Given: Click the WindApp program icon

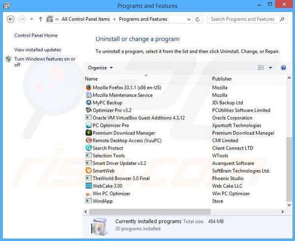Looking at the screenshot, I should click(88, 201).
